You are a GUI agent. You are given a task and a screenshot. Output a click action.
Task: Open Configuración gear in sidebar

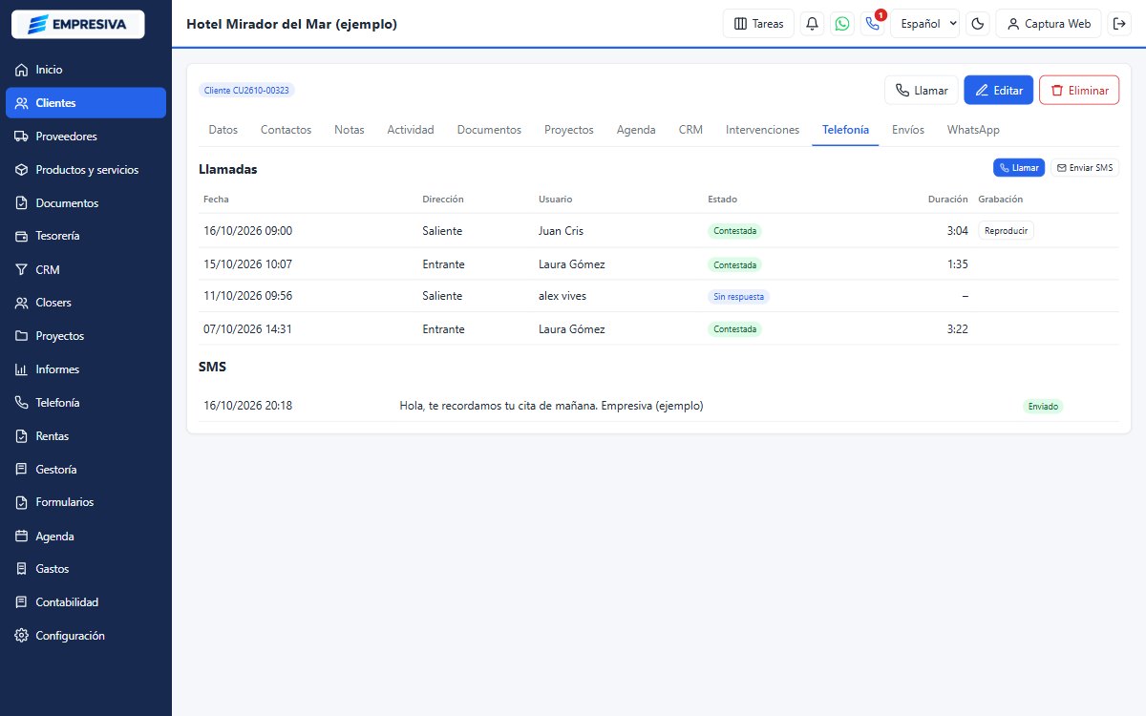click(x=86, y=636)
